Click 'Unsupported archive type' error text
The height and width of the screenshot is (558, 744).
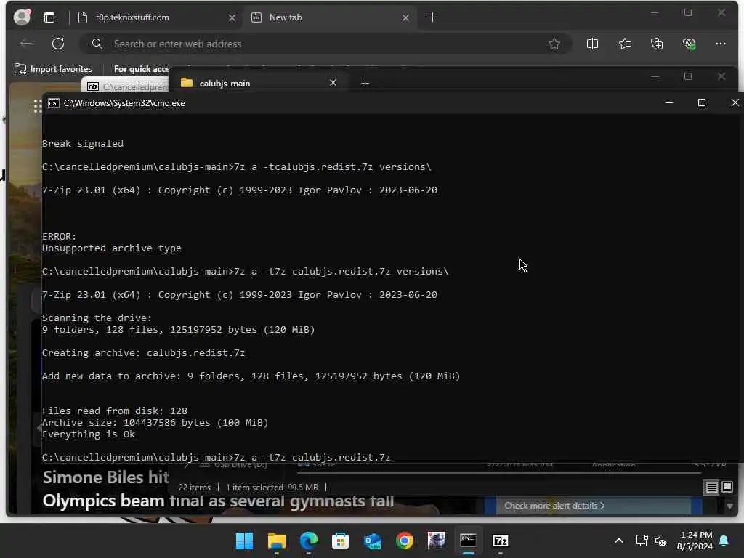coord(111,248)
